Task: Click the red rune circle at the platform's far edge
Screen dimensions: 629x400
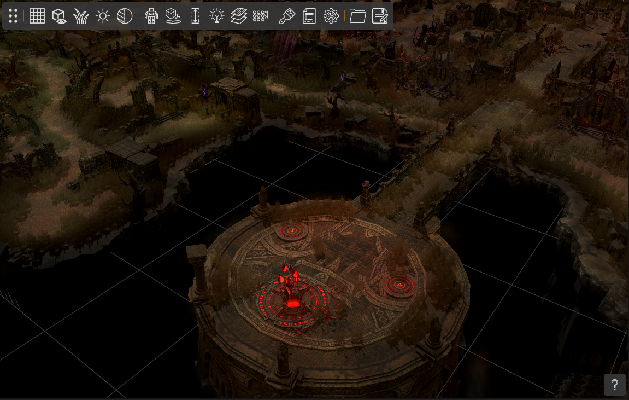Action: (292, 231)
